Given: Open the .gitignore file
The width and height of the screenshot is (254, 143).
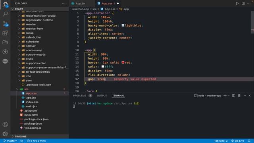Looking at the screenshot, I should pyautogui.click(x=31, y=110).
